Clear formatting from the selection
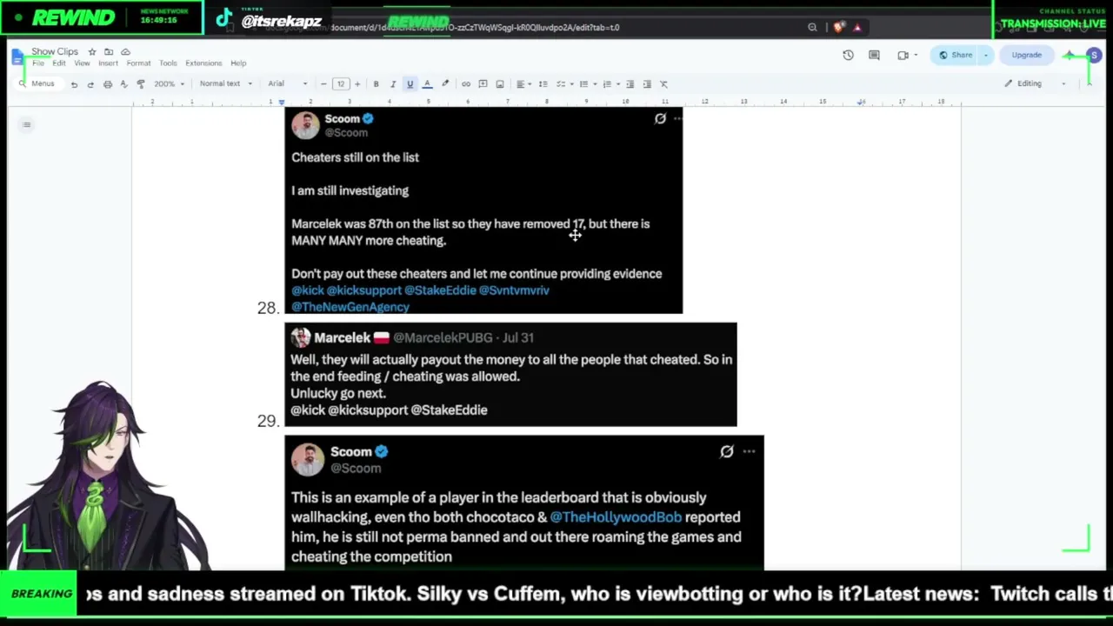 click(663, 84)
